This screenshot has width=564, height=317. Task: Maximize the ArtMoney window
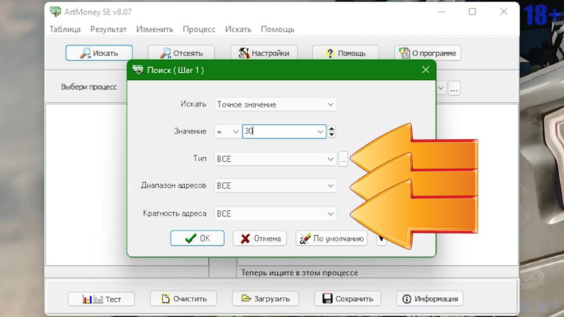(x=472, y=12)
